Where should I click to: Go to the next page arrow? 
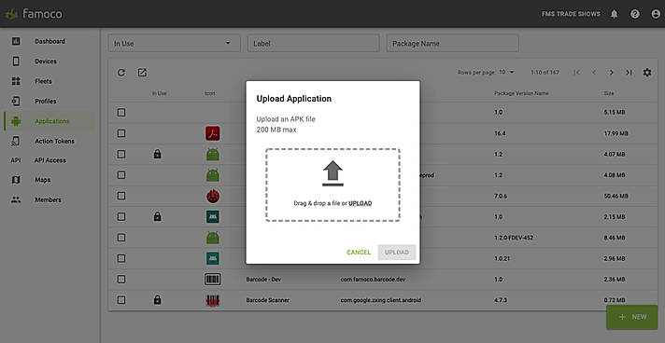[611, 73]
